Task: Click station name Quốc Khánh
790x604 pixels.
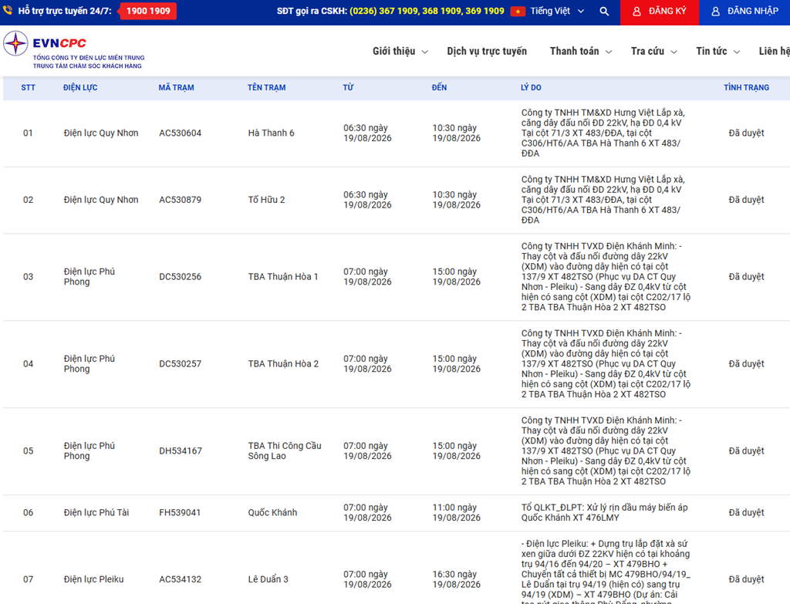Action: pyautogui.click(x=272, y=512)
